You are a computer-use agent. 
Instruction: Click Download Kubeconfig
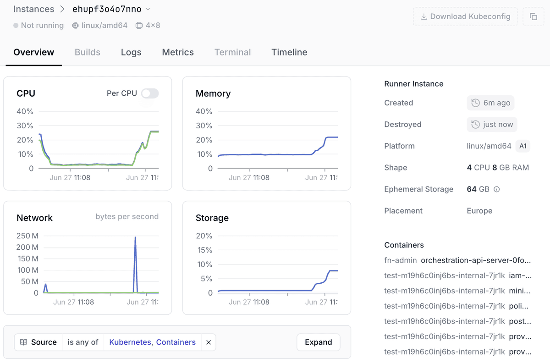465,16
